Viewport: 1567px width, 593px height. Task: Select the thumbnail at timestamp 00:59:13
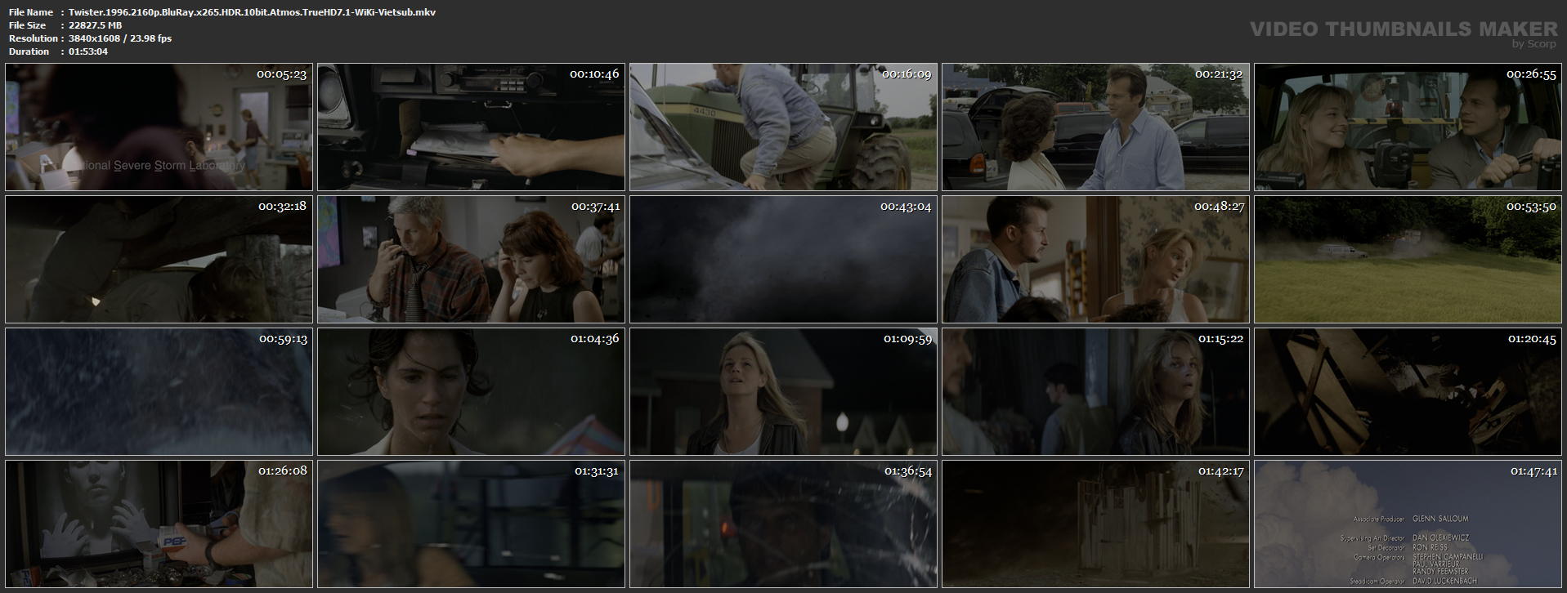tap(159, 391)
